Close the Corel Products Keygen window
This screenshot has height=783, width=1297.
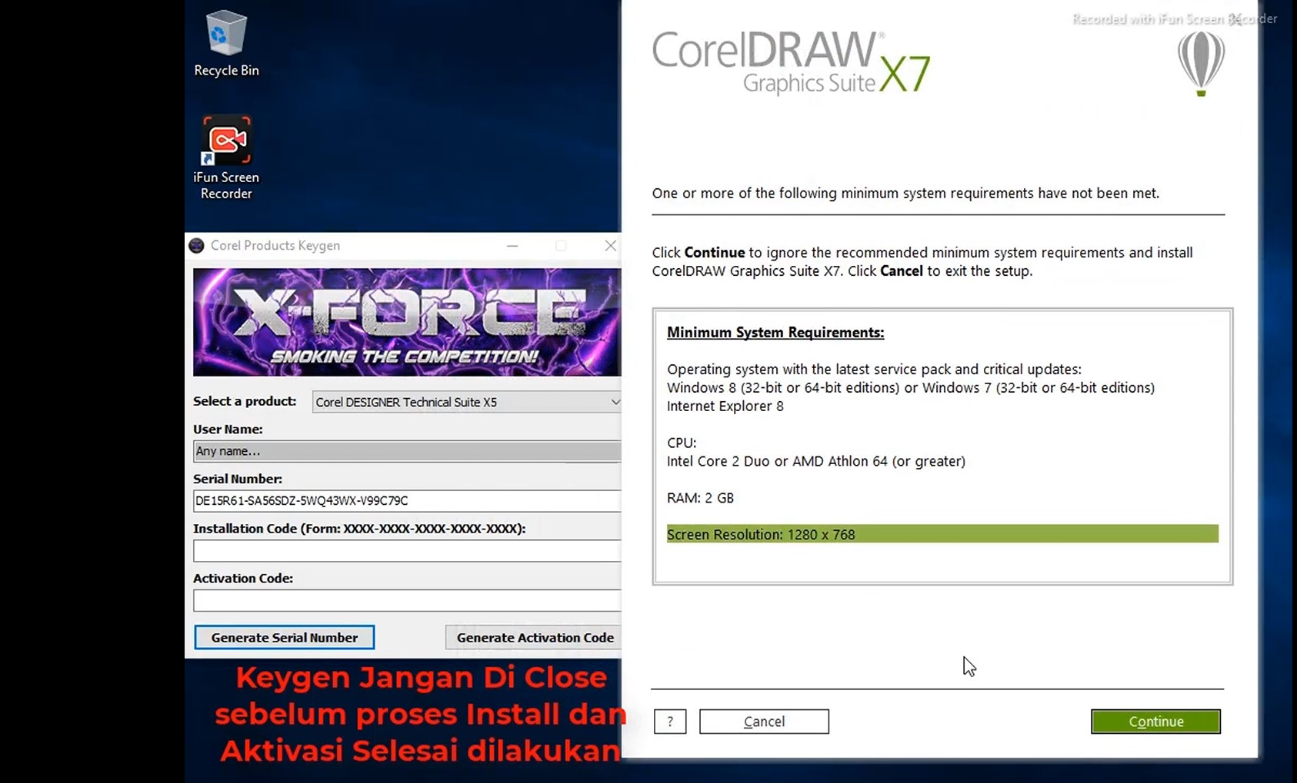(x=610, y=246)
